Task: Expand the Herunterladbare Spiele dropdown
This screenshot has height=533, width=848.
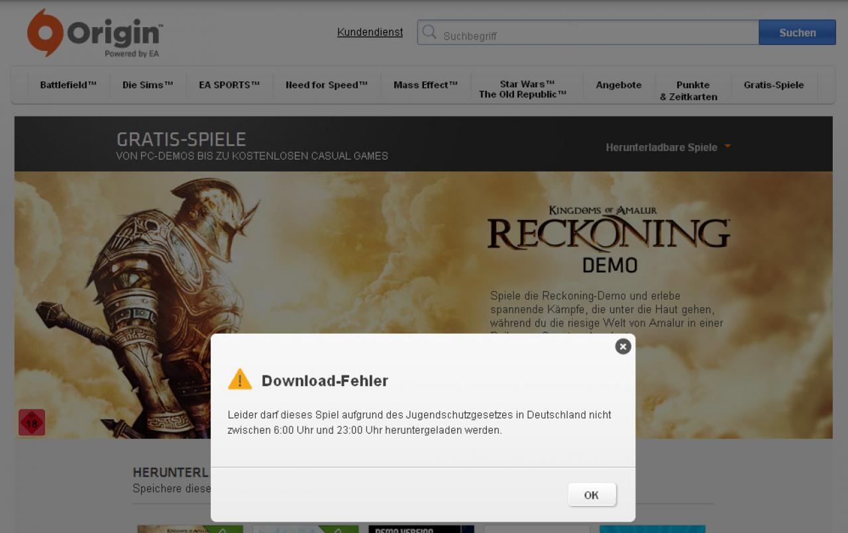Action: click(668, 147)
